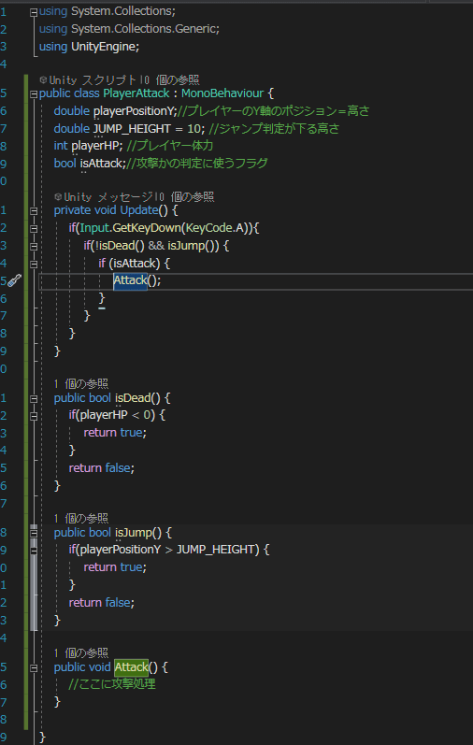Screen dimensions: 473x745
Task: Click the screwdriver quick actions icon
Action: [15, 280]
